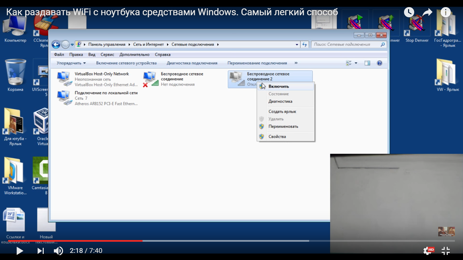
Task: Open address bar history dropdown
Action: pyautogui.click(x=297, y=44)
